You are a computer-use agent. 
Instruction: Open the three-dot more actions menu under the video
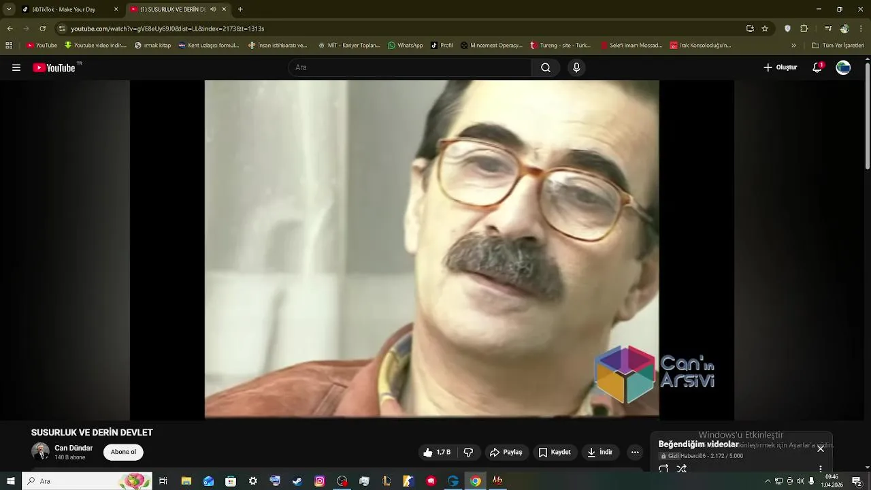tap(635, 453)
